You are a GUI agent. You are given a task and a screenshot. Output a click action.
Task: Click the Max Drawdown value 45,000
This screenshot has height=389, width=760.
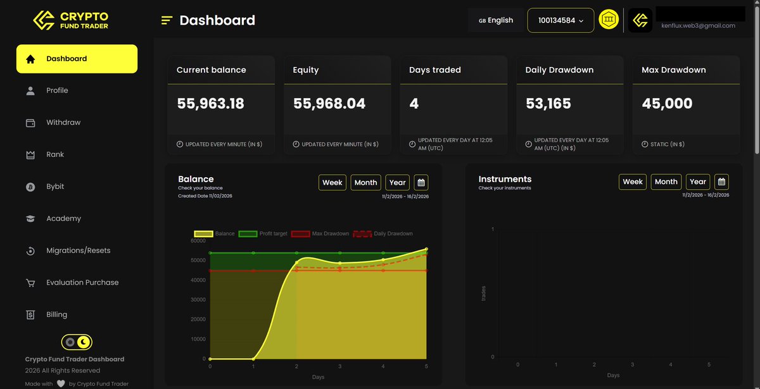click(x=667, y=104)
